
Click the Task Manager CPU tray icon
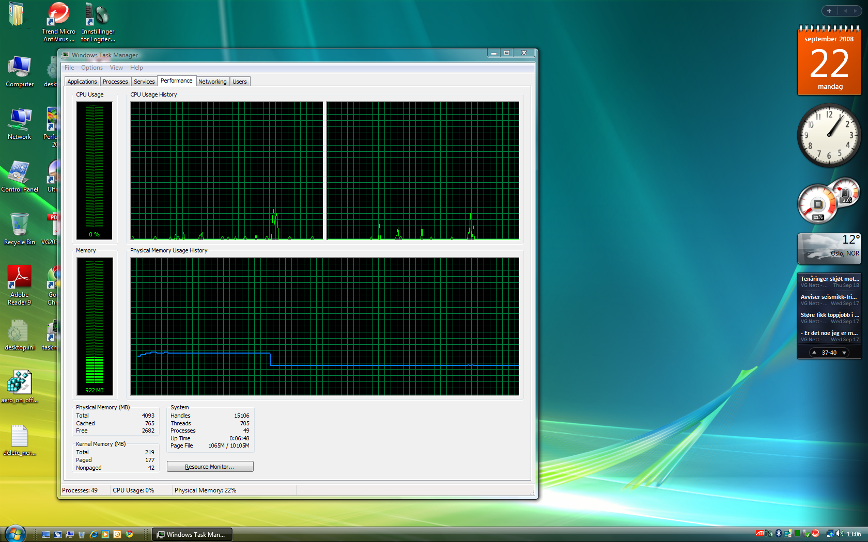tap(797, 533)
